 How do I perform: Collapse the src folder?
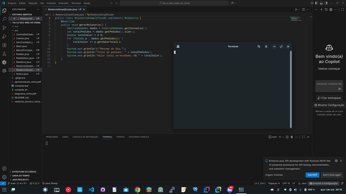(16, 30)
